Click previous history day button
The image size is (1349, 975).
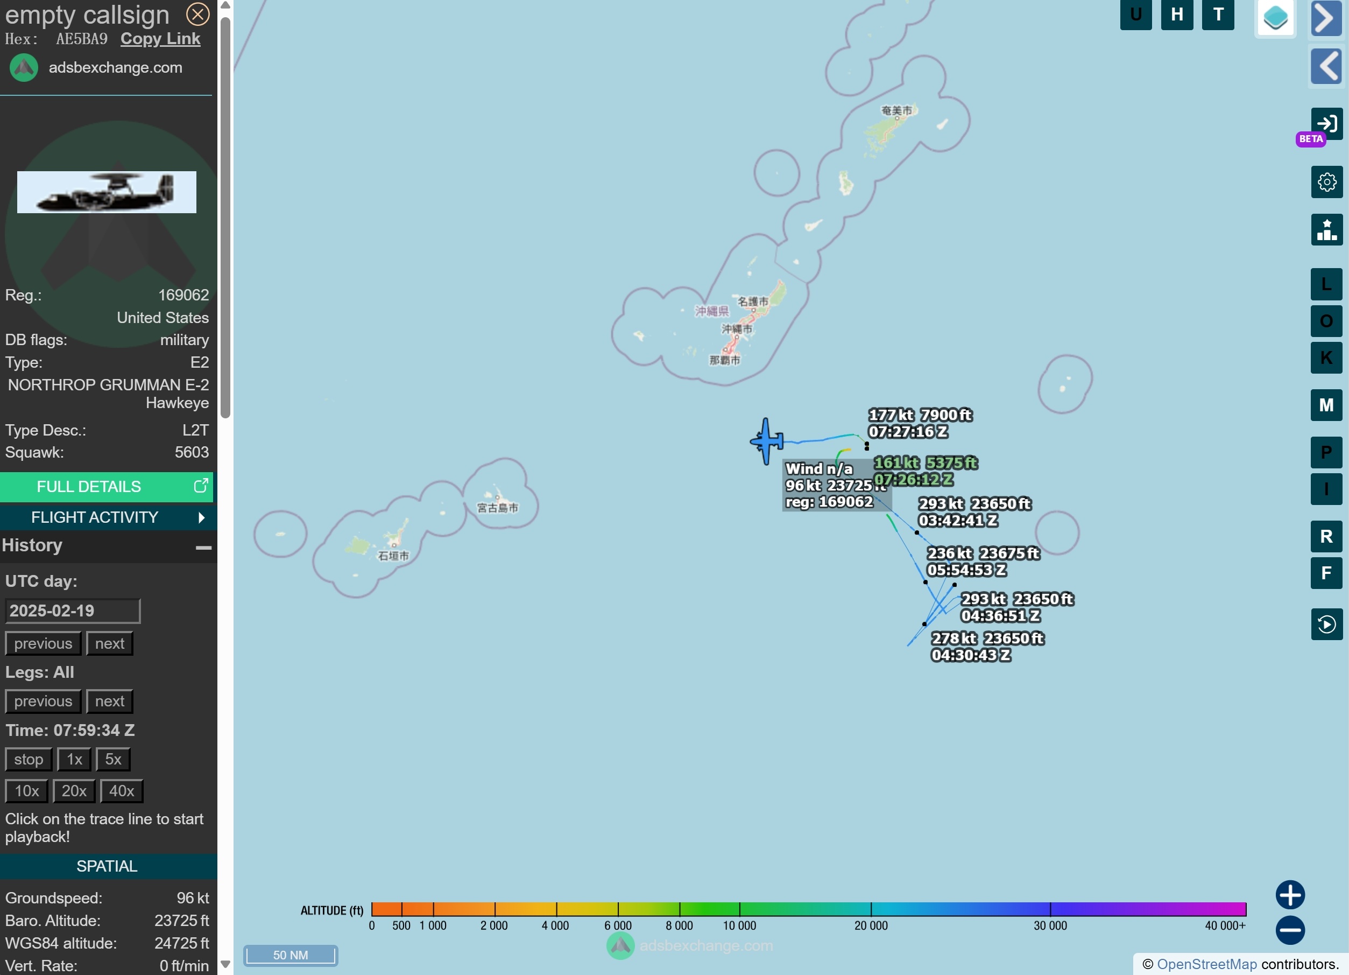42,643
